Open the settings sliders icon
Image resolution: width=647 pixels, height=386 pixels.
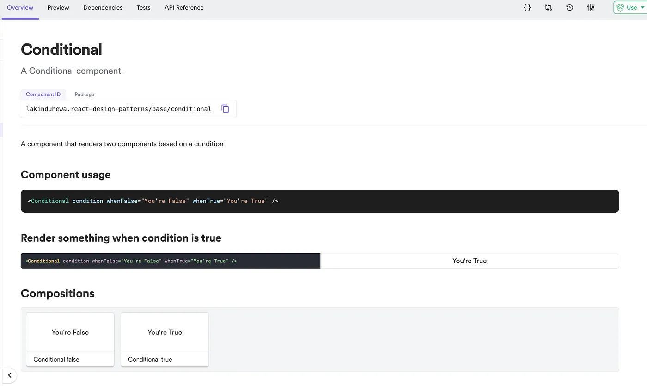coord(591,8)
